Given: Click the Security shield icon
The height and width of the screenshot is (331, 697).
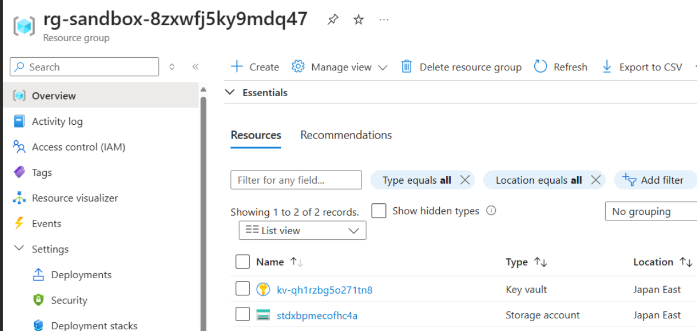Looking at the screenshot, I should tap(38, 300).
